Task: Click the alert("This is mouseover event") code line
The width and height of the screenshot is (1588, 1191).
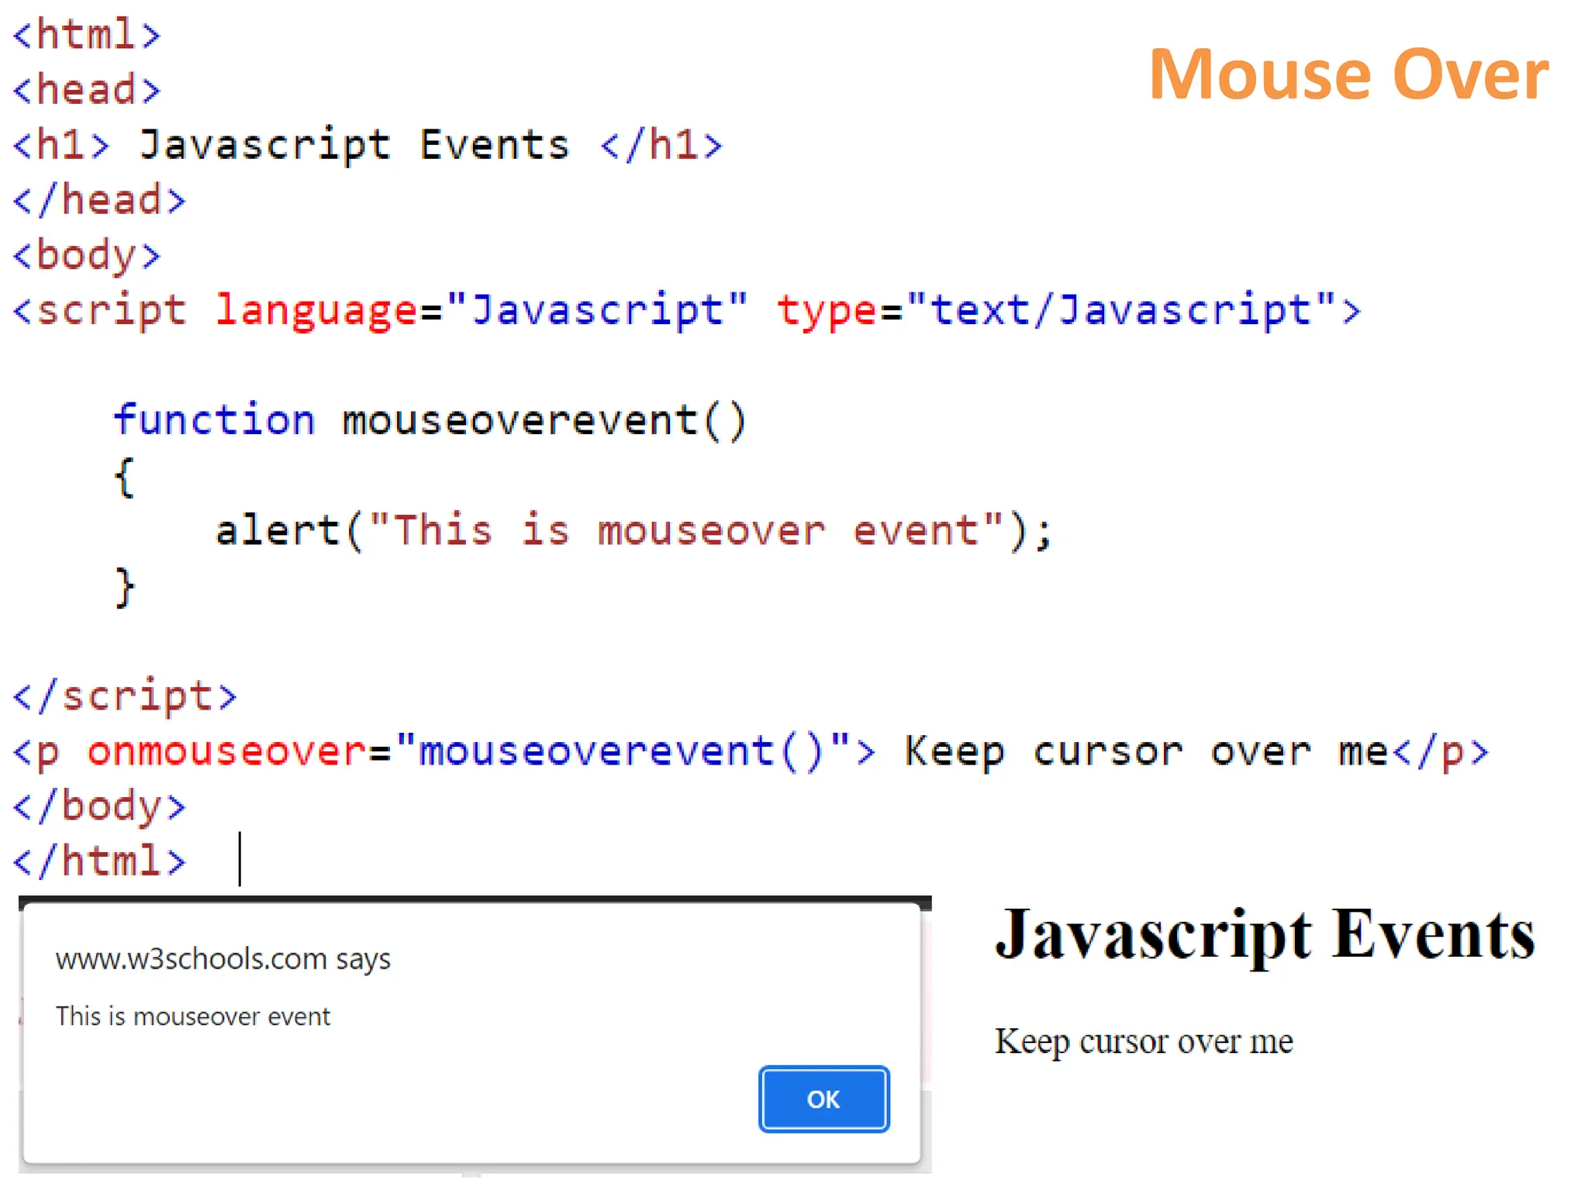Action: click(x=634, y=532)
